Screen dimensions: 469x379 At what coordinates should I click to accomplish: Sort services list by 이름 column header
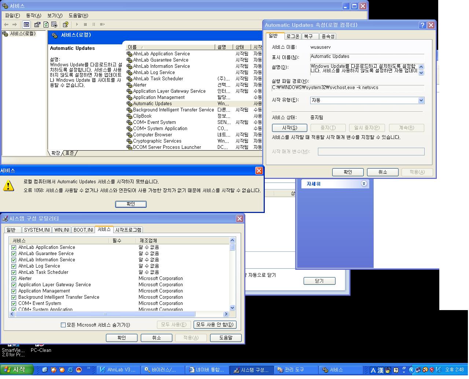pos(170,47)
